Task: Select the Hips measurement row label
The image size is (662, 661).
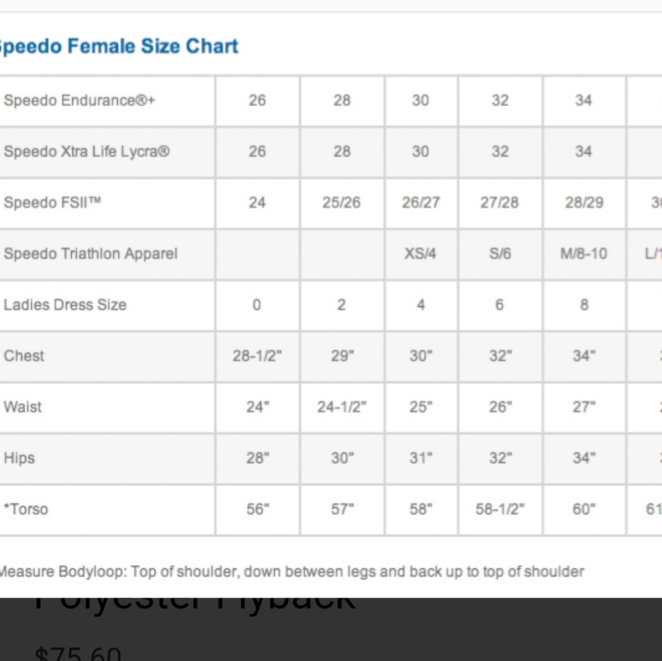Action: (19, 458)
